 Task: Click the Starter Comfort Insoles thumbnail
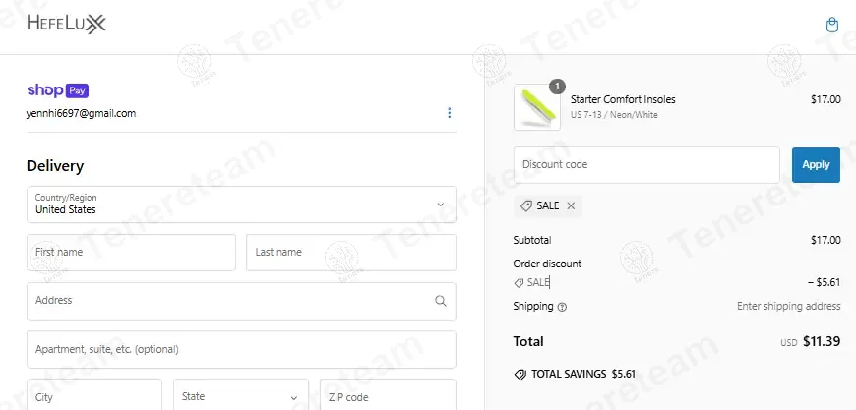pos(537,107)
